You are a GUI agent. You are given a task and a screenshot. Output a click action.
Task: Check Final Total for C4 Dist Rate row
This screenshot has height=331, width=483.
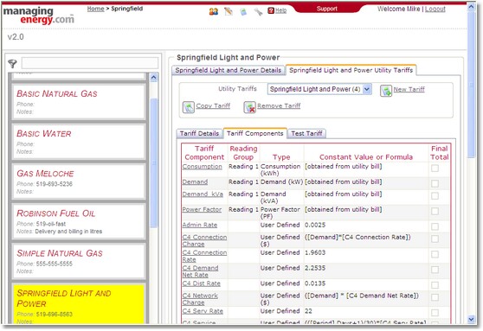(x=435, y=285)
